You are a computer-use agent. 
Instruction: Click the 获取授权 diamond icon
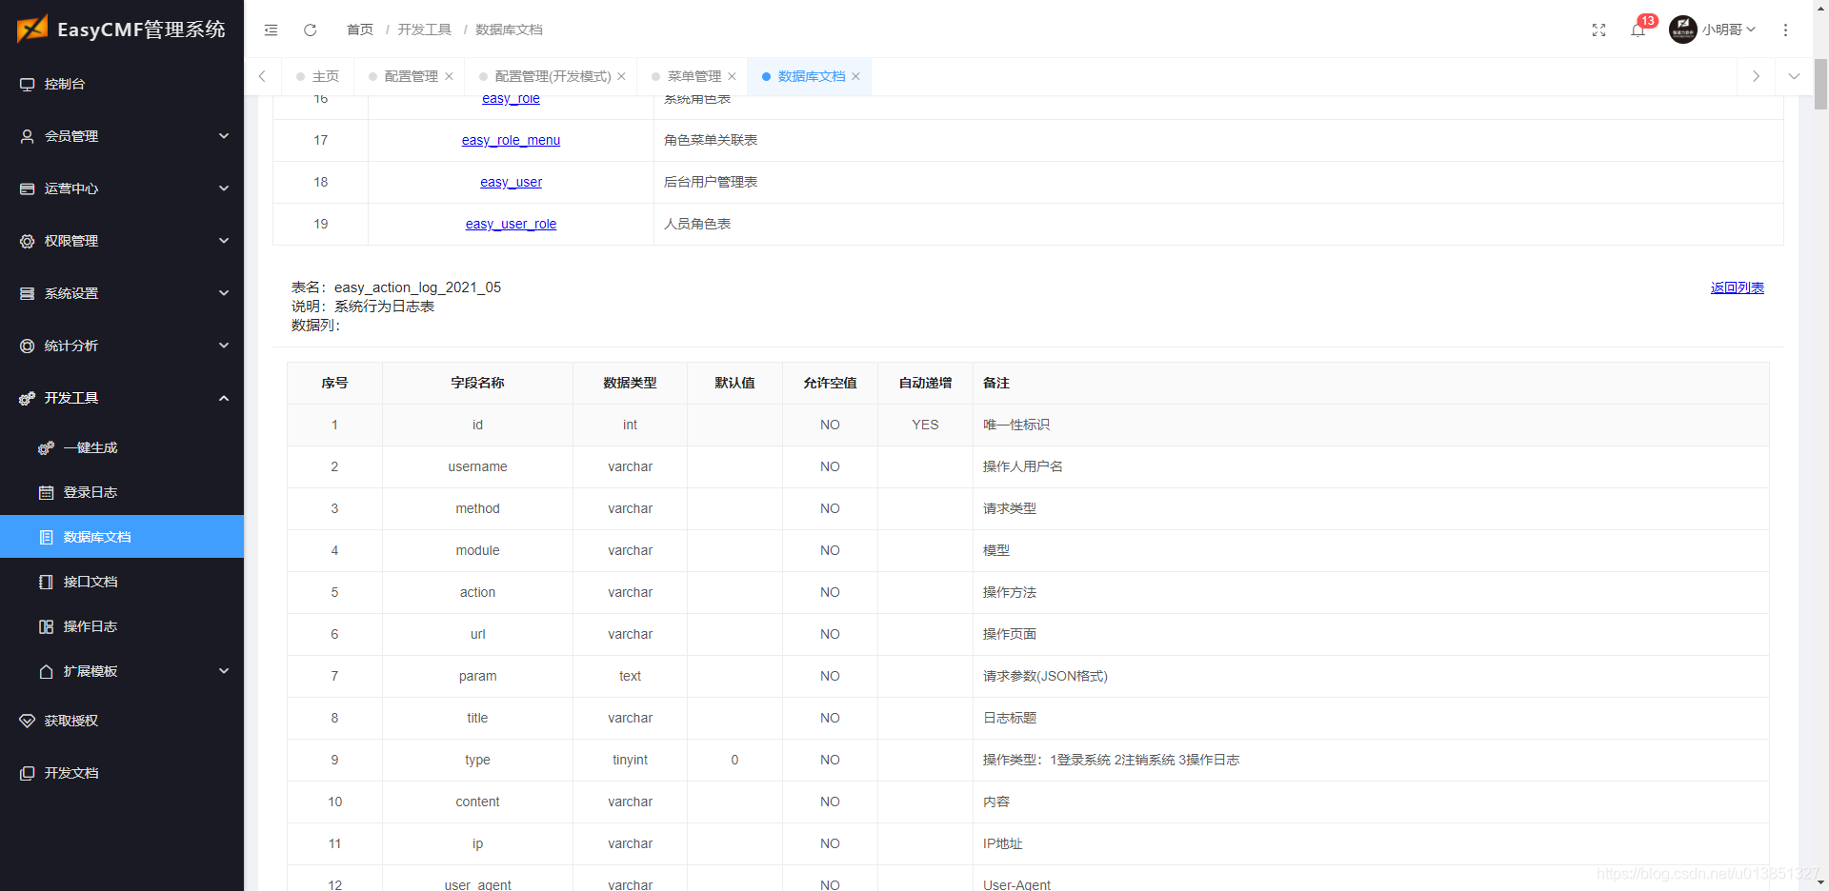[x=27, y=721]
